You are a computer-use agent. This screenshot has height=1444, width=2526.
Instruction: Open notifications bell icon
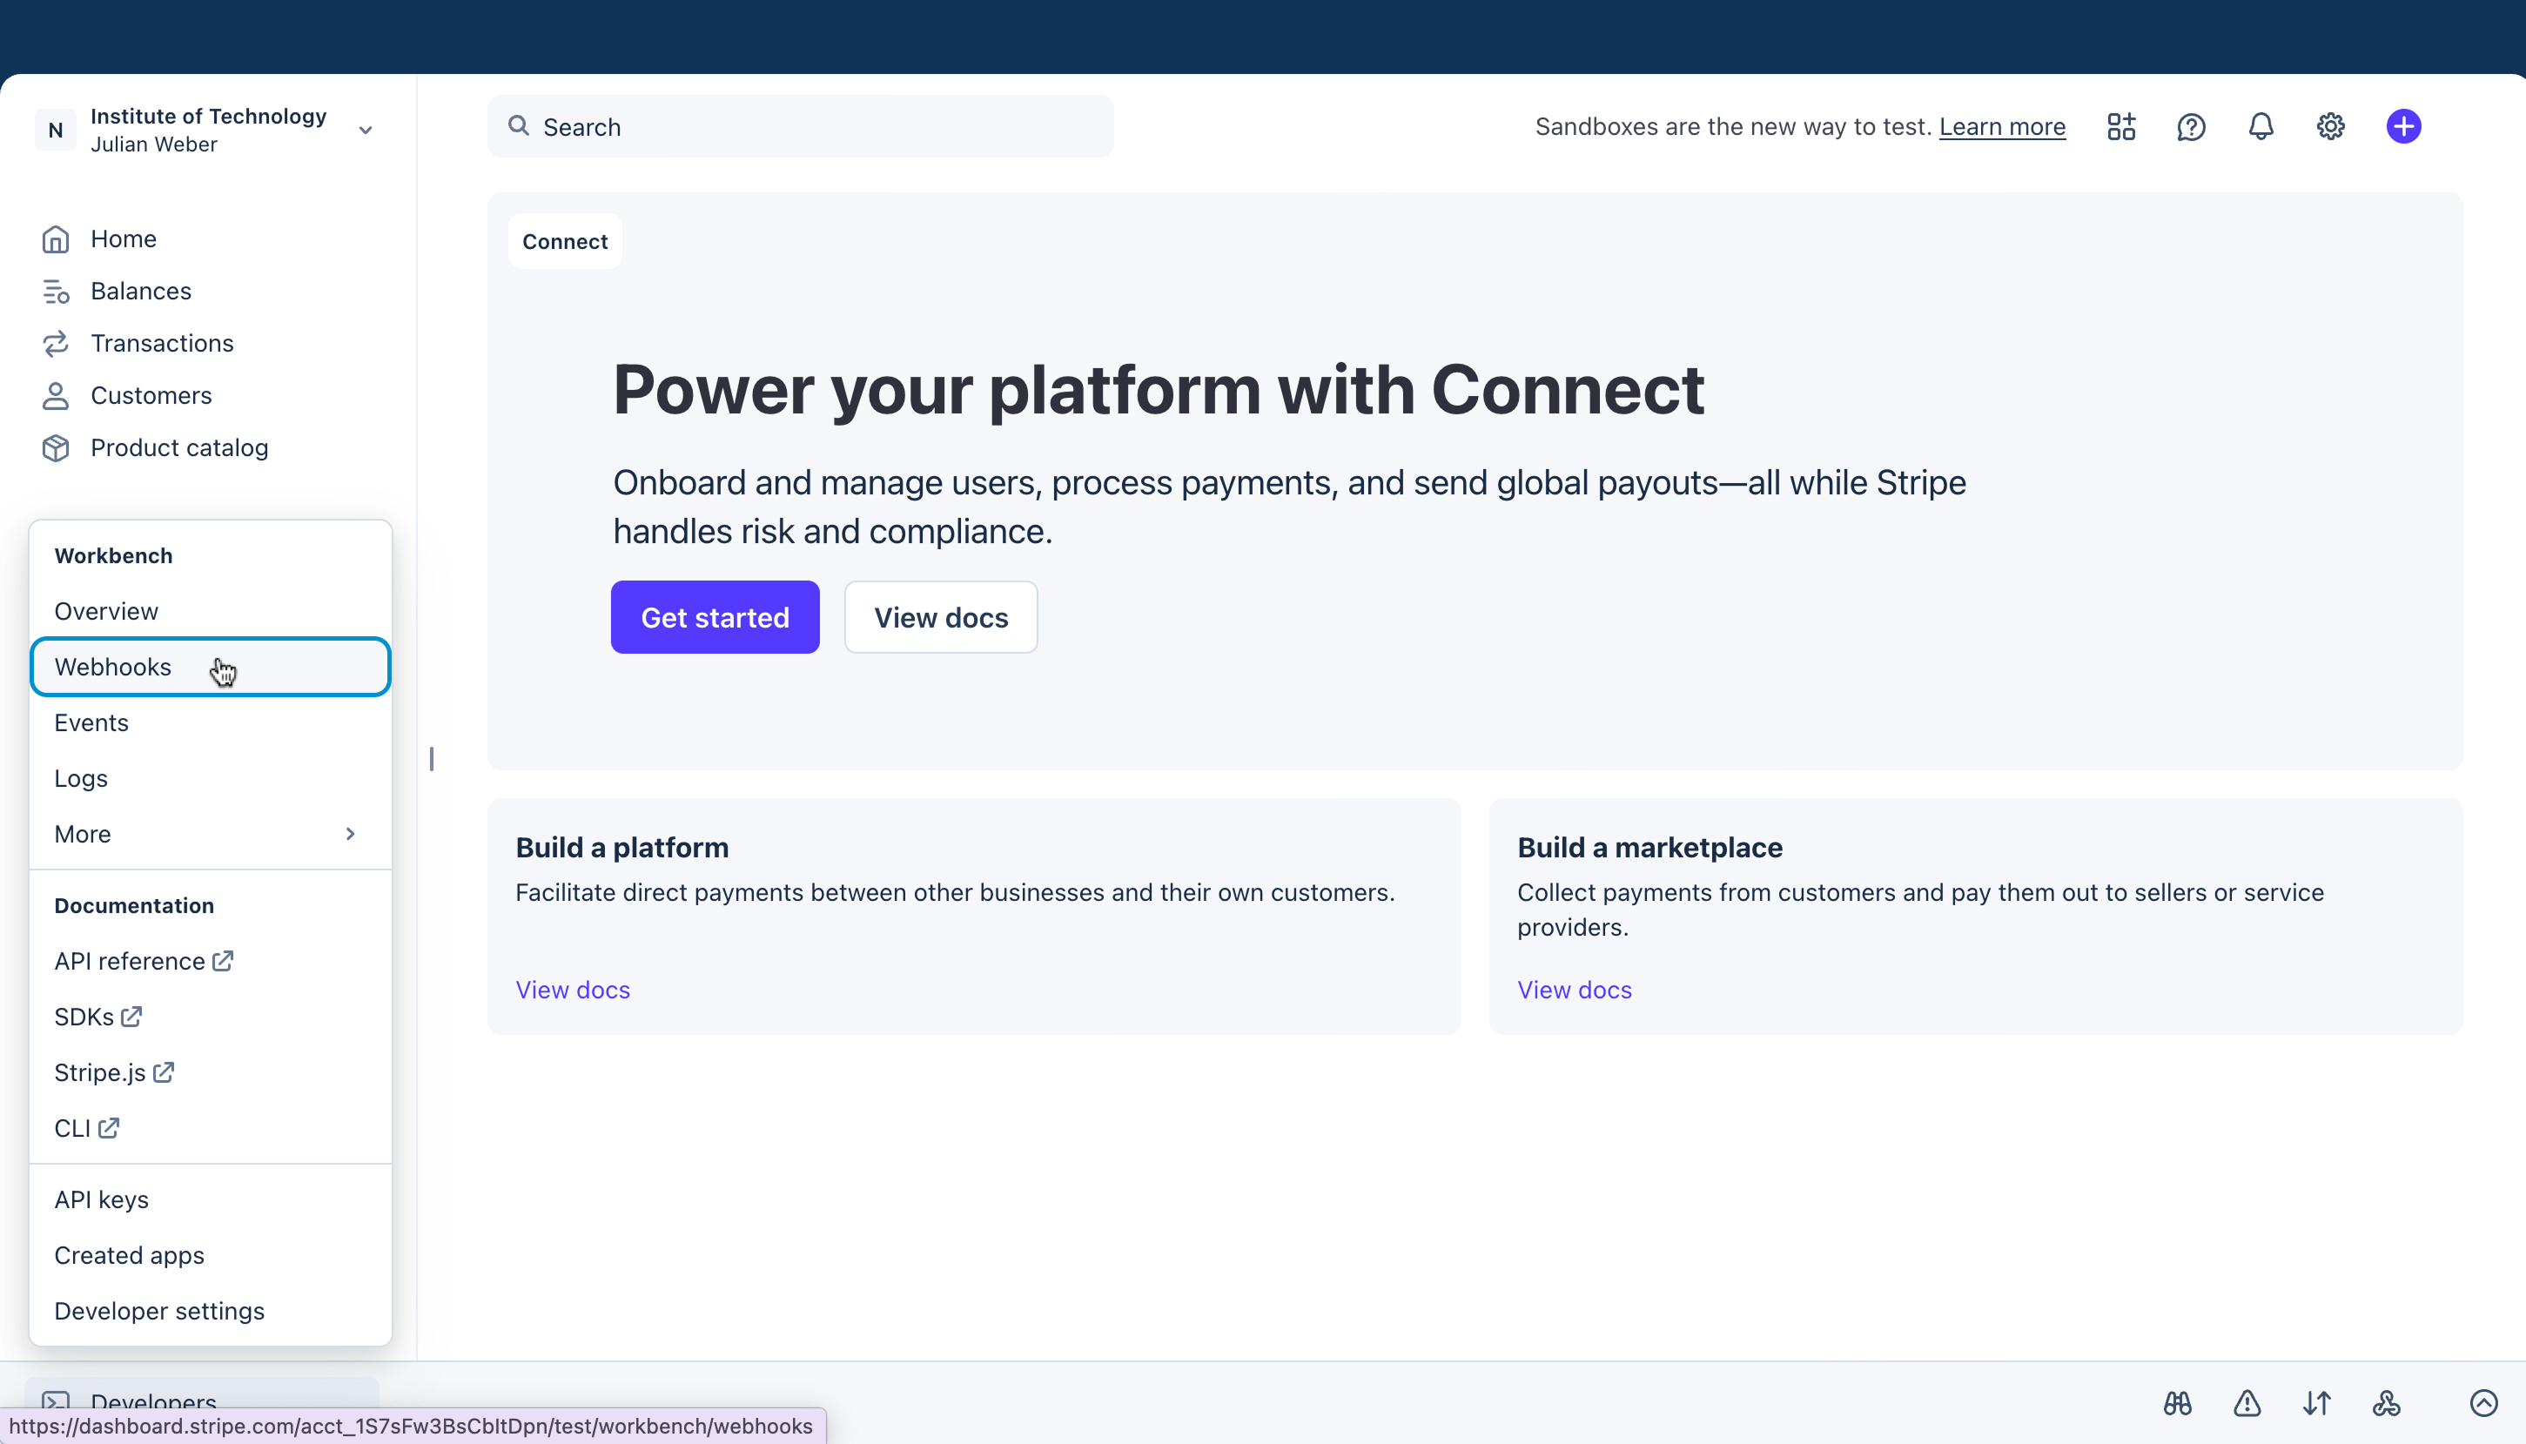[x=2261, y=127]
